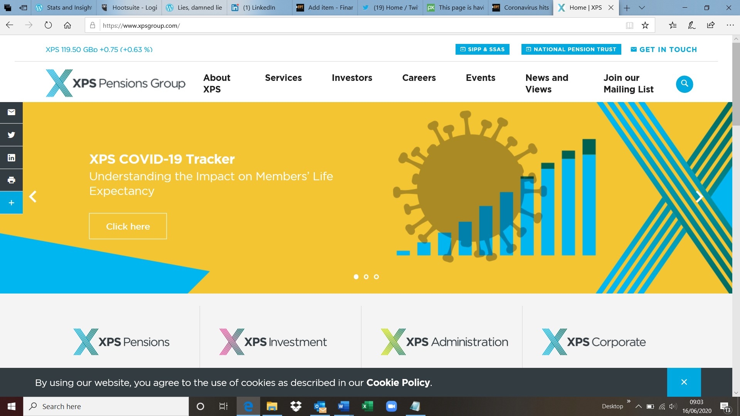Open Windows Start menu

11,406
